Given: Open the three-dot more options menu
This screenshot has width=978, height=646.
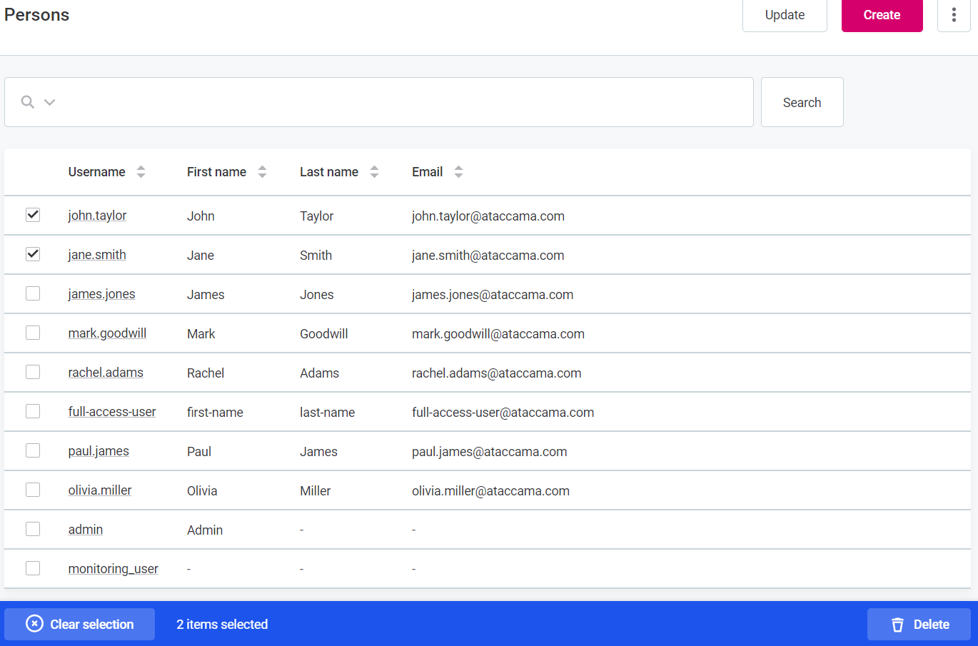Looking at the screenshot, I should click(954, 15).
